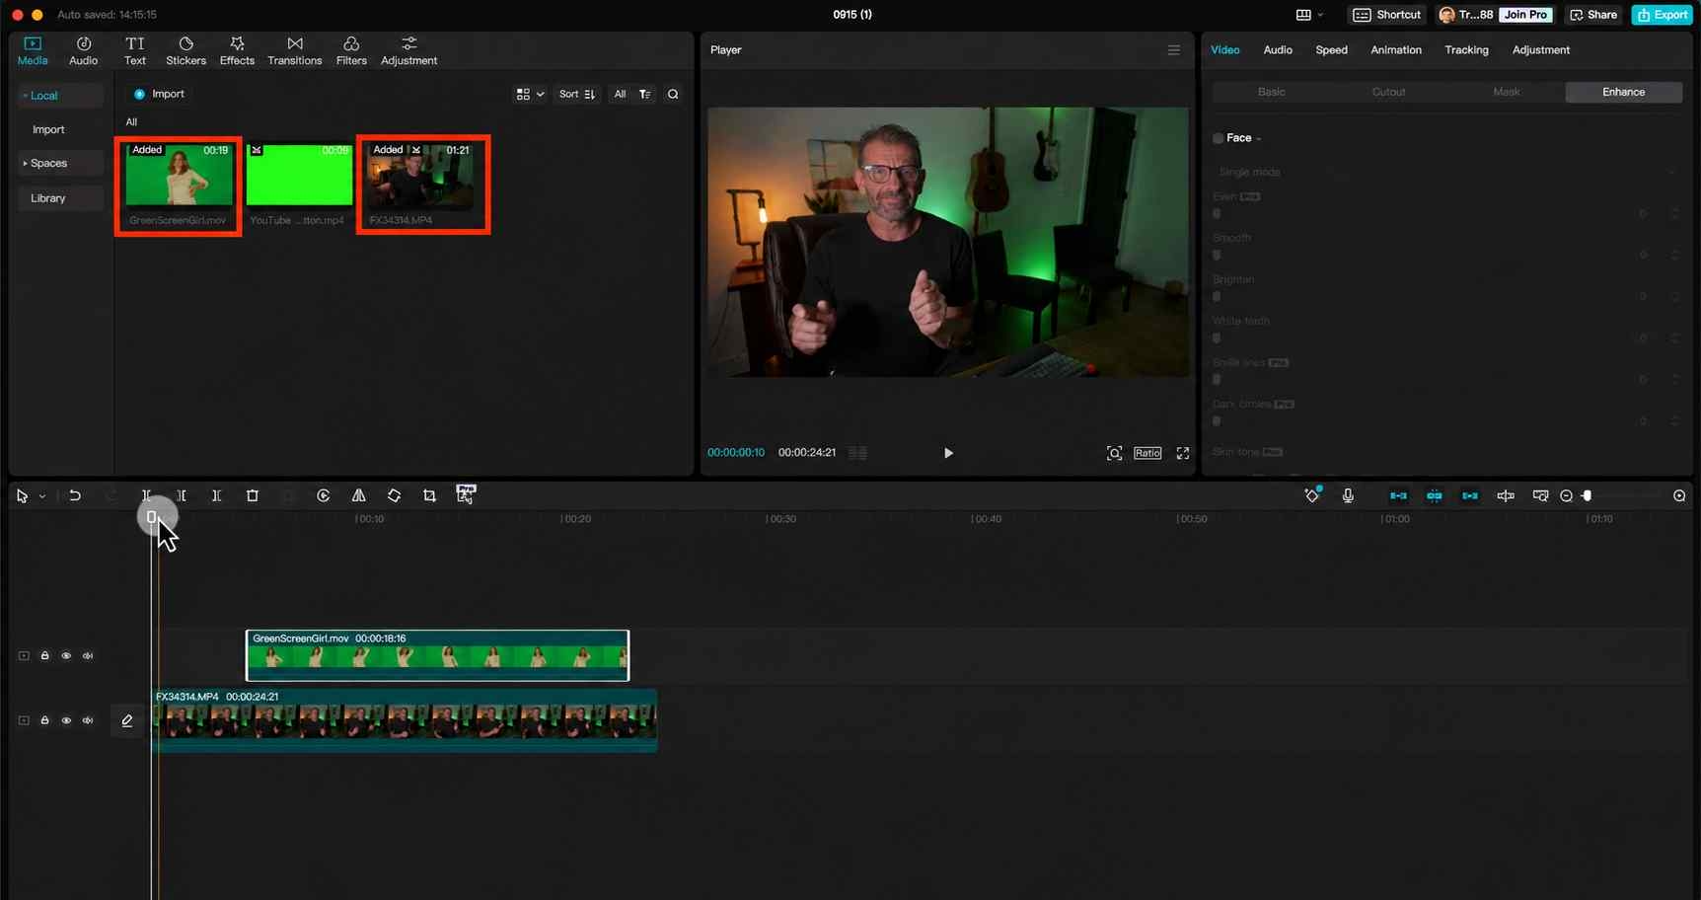Open the Filters tab
This screenshot has height=900, width=1701.
[x=351, y=50]
